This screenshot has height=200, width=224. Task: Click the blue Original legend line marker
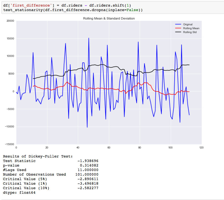coord(178,24)
